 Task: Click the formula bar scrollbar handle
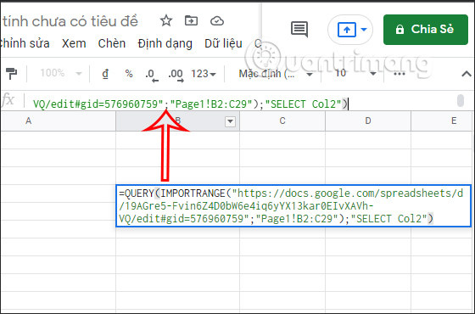pos(461,101)
